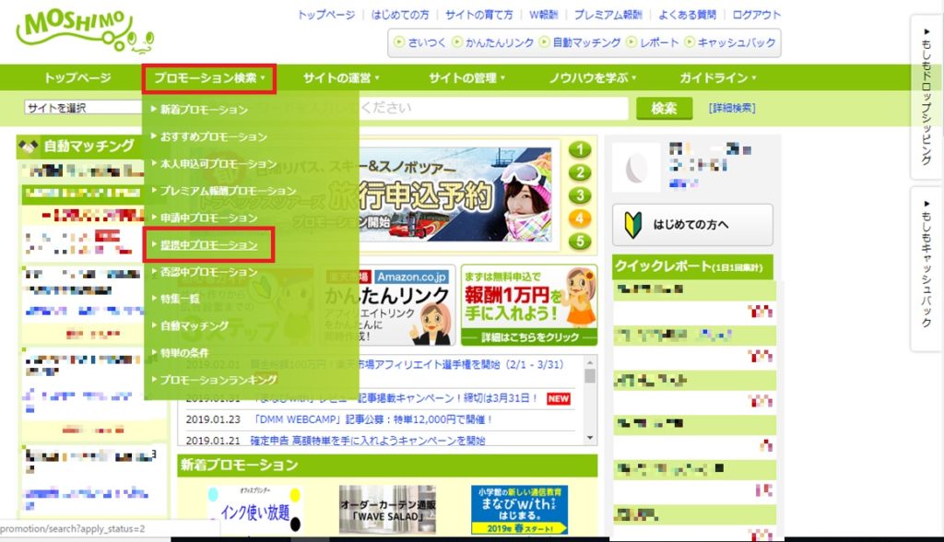This screenshot has height=542, width=944.
Task: Open the オーダーカーテン WAVE SALAD thumbnail
Action: pos(387,510)
